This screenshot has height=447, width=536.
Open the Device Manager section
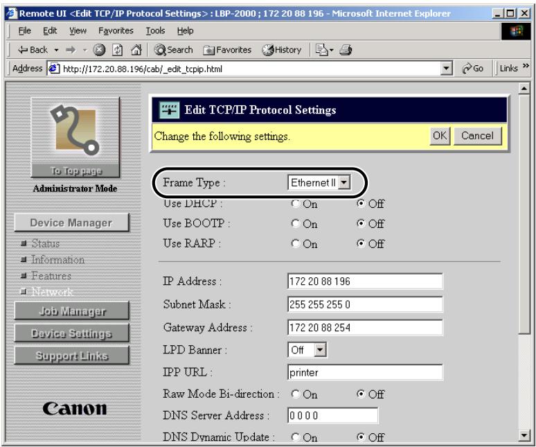(72, 222)
